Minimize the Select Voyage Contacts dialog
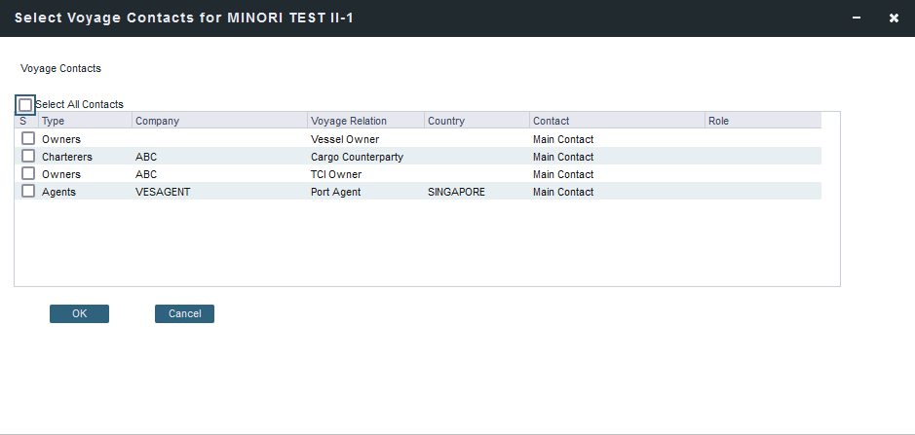This screenshot has height=435, width=915. pyautogui.click(x=857, y=18)
